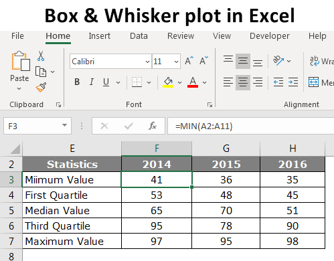Expand Orientation dropdown arrow

tap(289, 61)
